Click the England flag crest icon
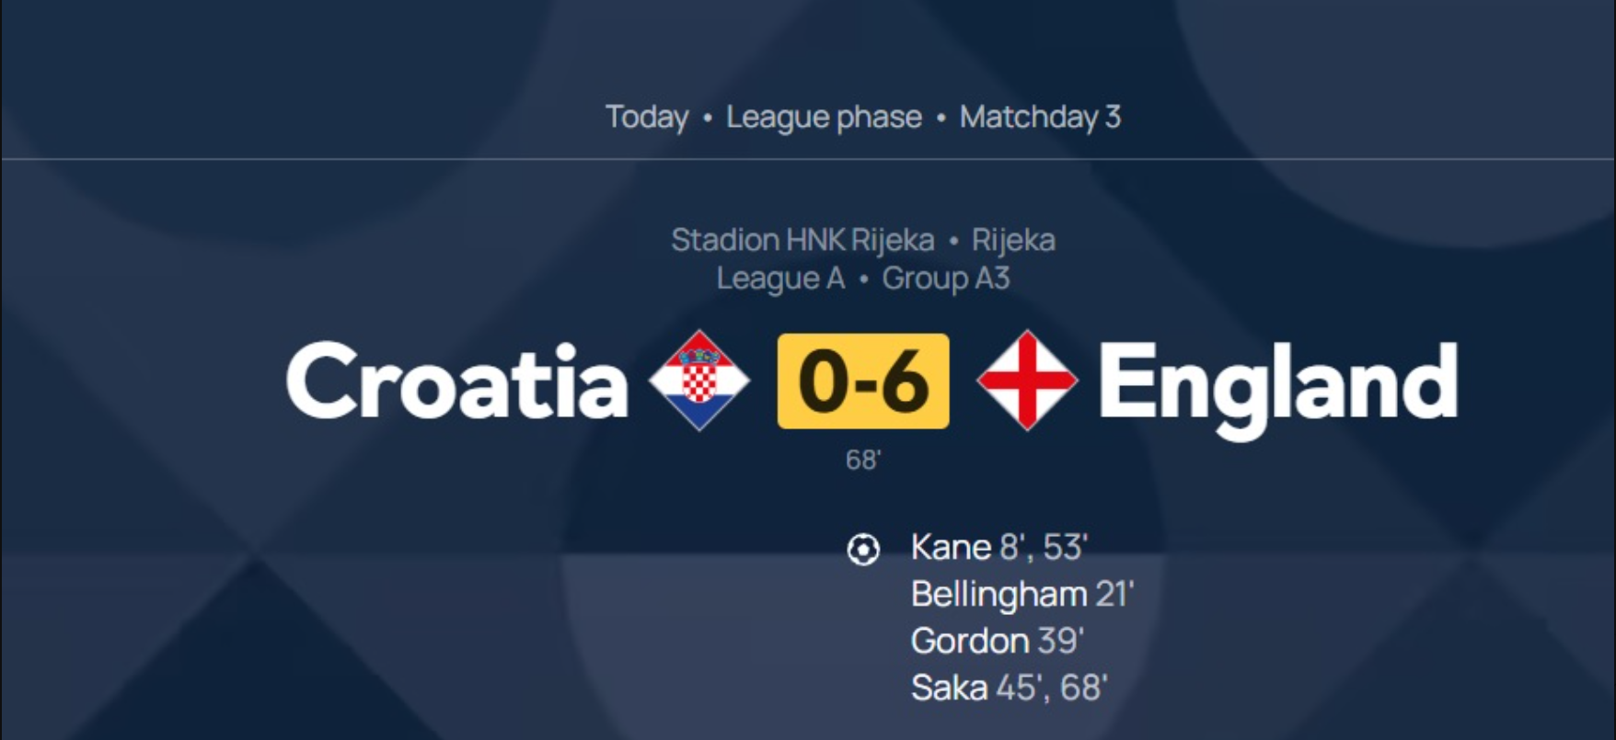 tap(1027, 381)
